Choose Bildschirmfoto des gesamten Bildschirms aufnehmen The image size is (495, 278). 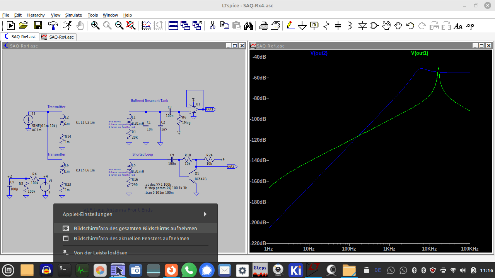[x=135, y=229]
